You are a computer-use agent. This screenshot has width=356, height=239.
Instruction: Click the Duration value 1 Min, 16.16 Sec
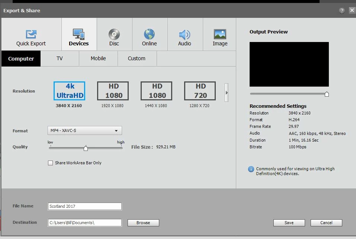(304, 140)
